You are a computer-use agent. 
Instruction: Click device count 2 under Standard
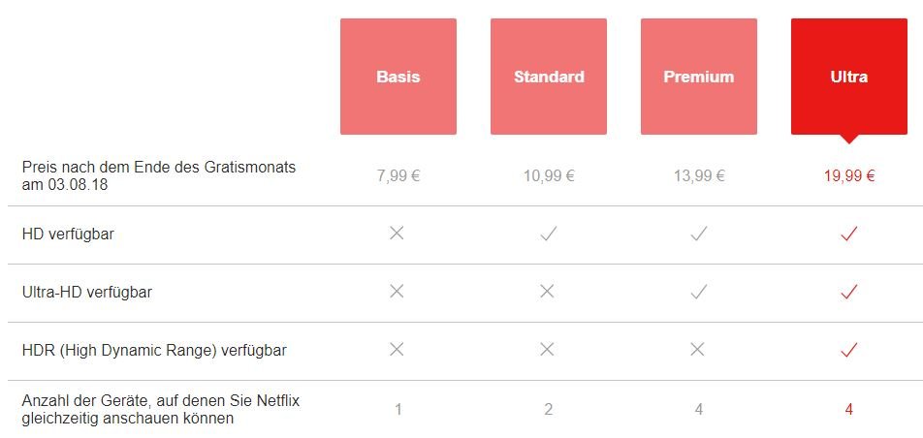pos(549,409)
